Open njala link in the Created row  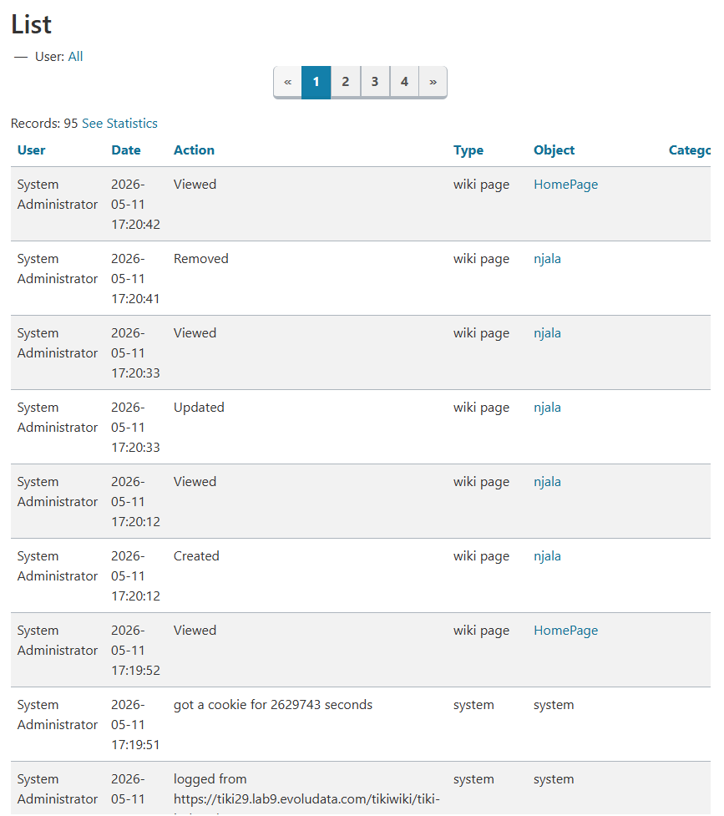pyautogui.click(x=547, y=556)
